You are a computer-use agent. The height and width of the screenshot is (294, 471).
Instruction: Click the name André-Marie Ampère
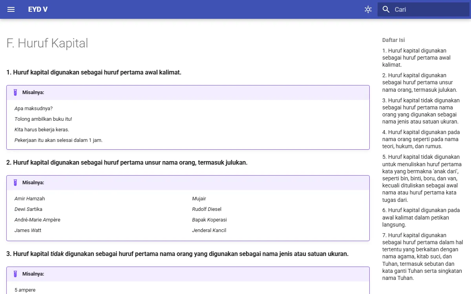[x=37, y=220]
